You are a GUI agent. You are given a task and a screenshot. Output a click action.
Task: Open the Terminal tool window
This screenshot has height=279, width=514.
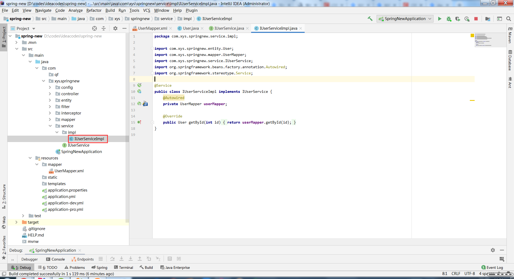click(x=123, y=267)
